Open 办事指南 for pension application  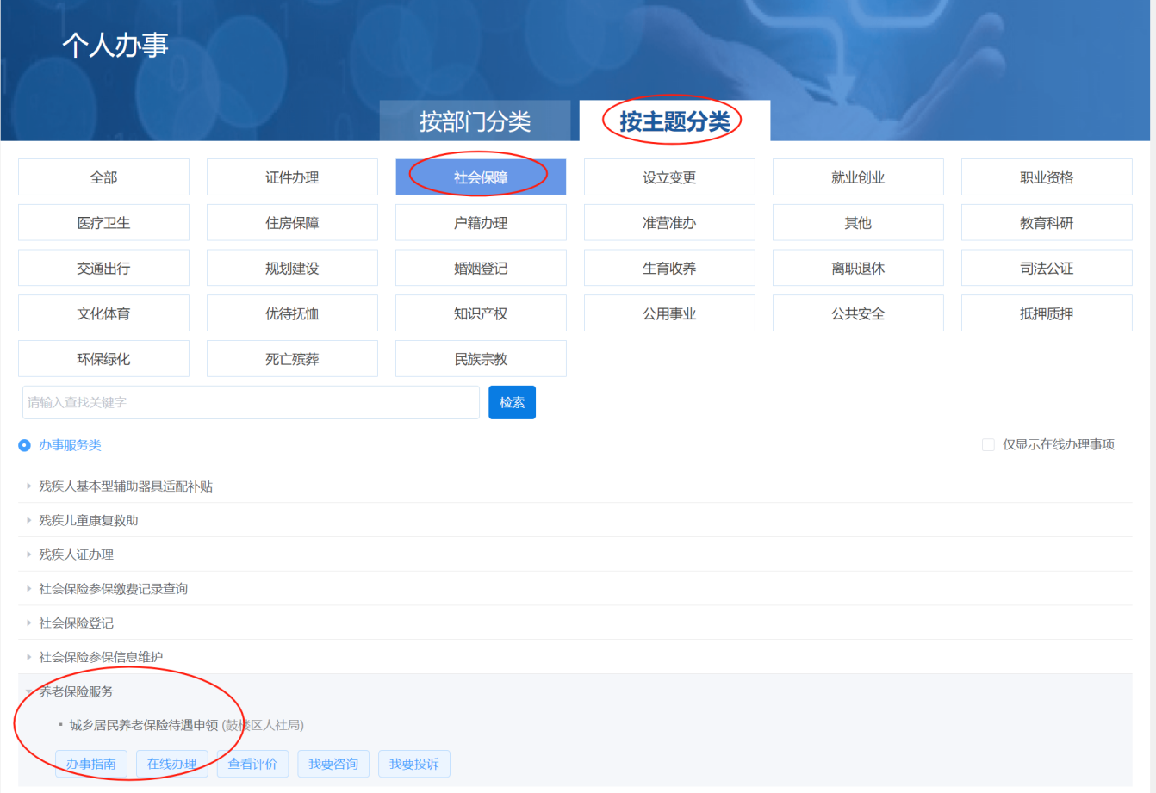[x=91, y=765]
